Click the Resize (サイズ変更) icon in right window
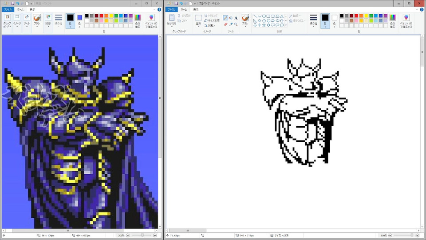The height and width of the screenshot is (240, 426). (206, 20)
